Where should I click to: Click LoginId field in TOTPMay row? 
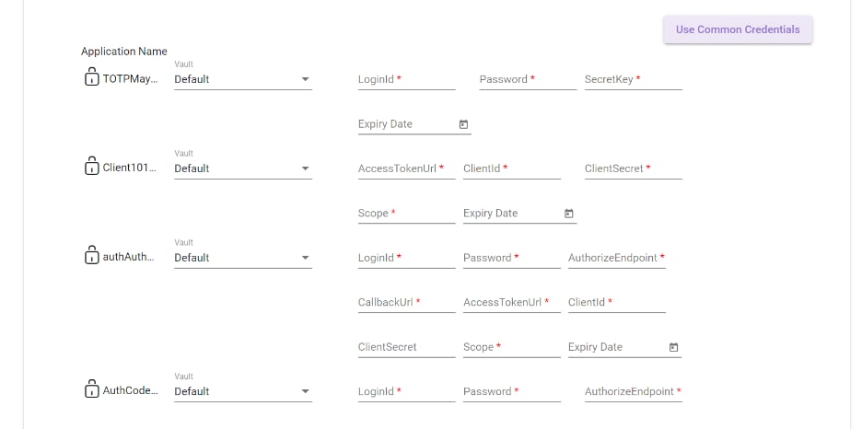(x=406, y=79)
